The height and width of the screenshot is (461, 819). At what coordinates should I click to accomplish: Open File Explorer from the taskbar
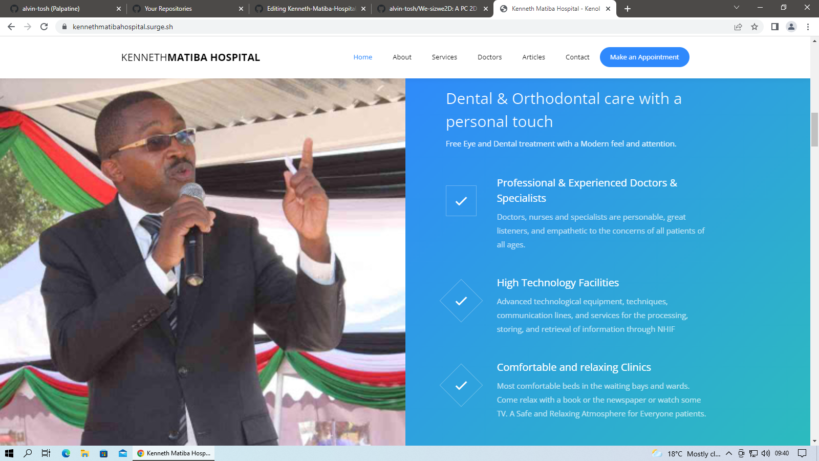(84, 453)
